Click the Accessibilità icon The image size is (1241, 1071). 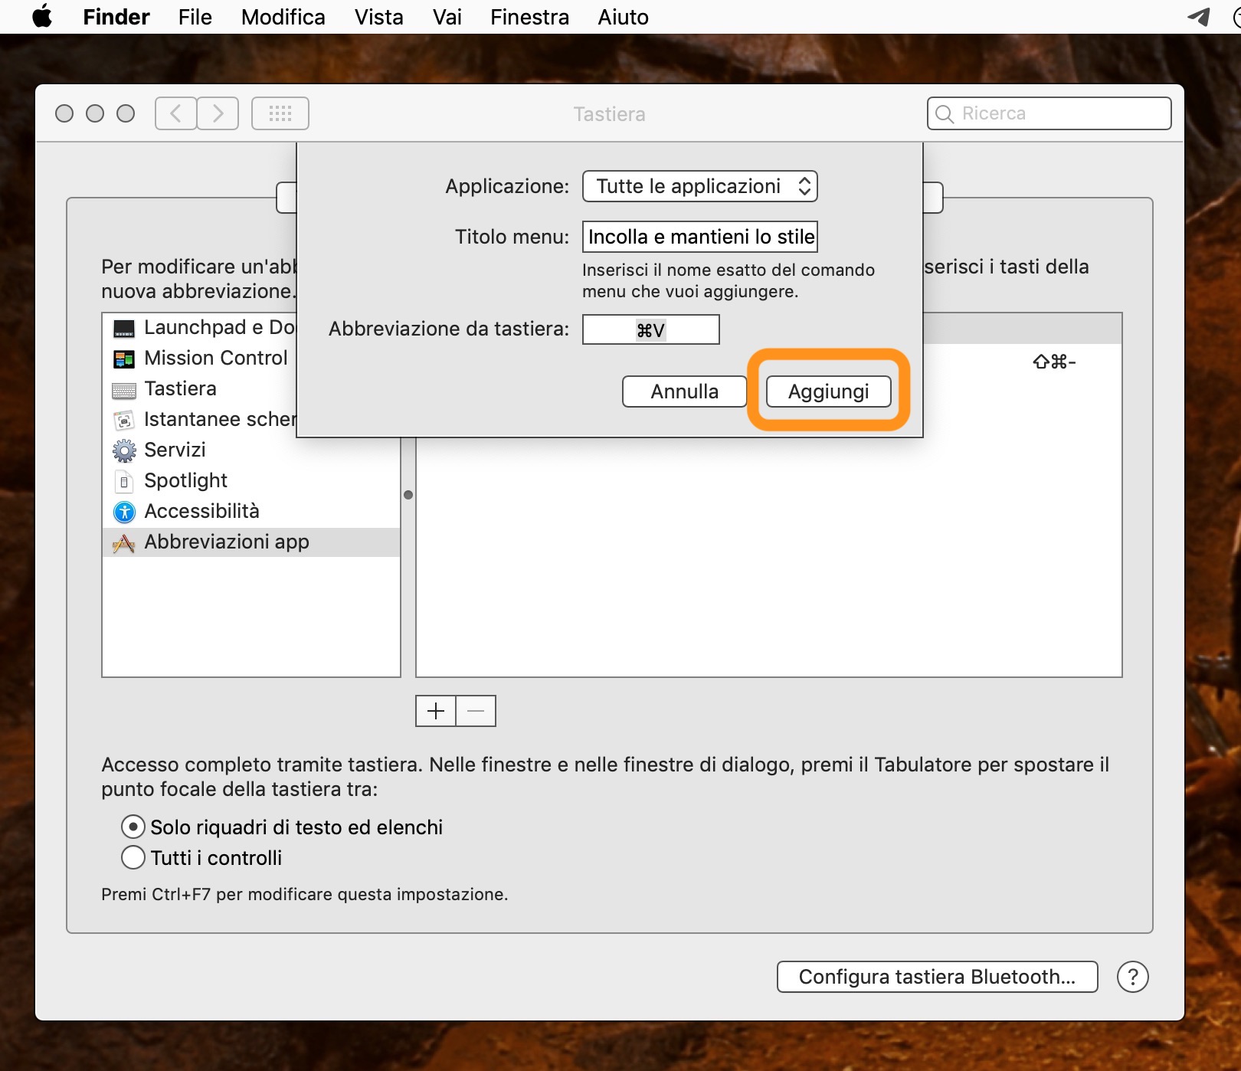124,512
